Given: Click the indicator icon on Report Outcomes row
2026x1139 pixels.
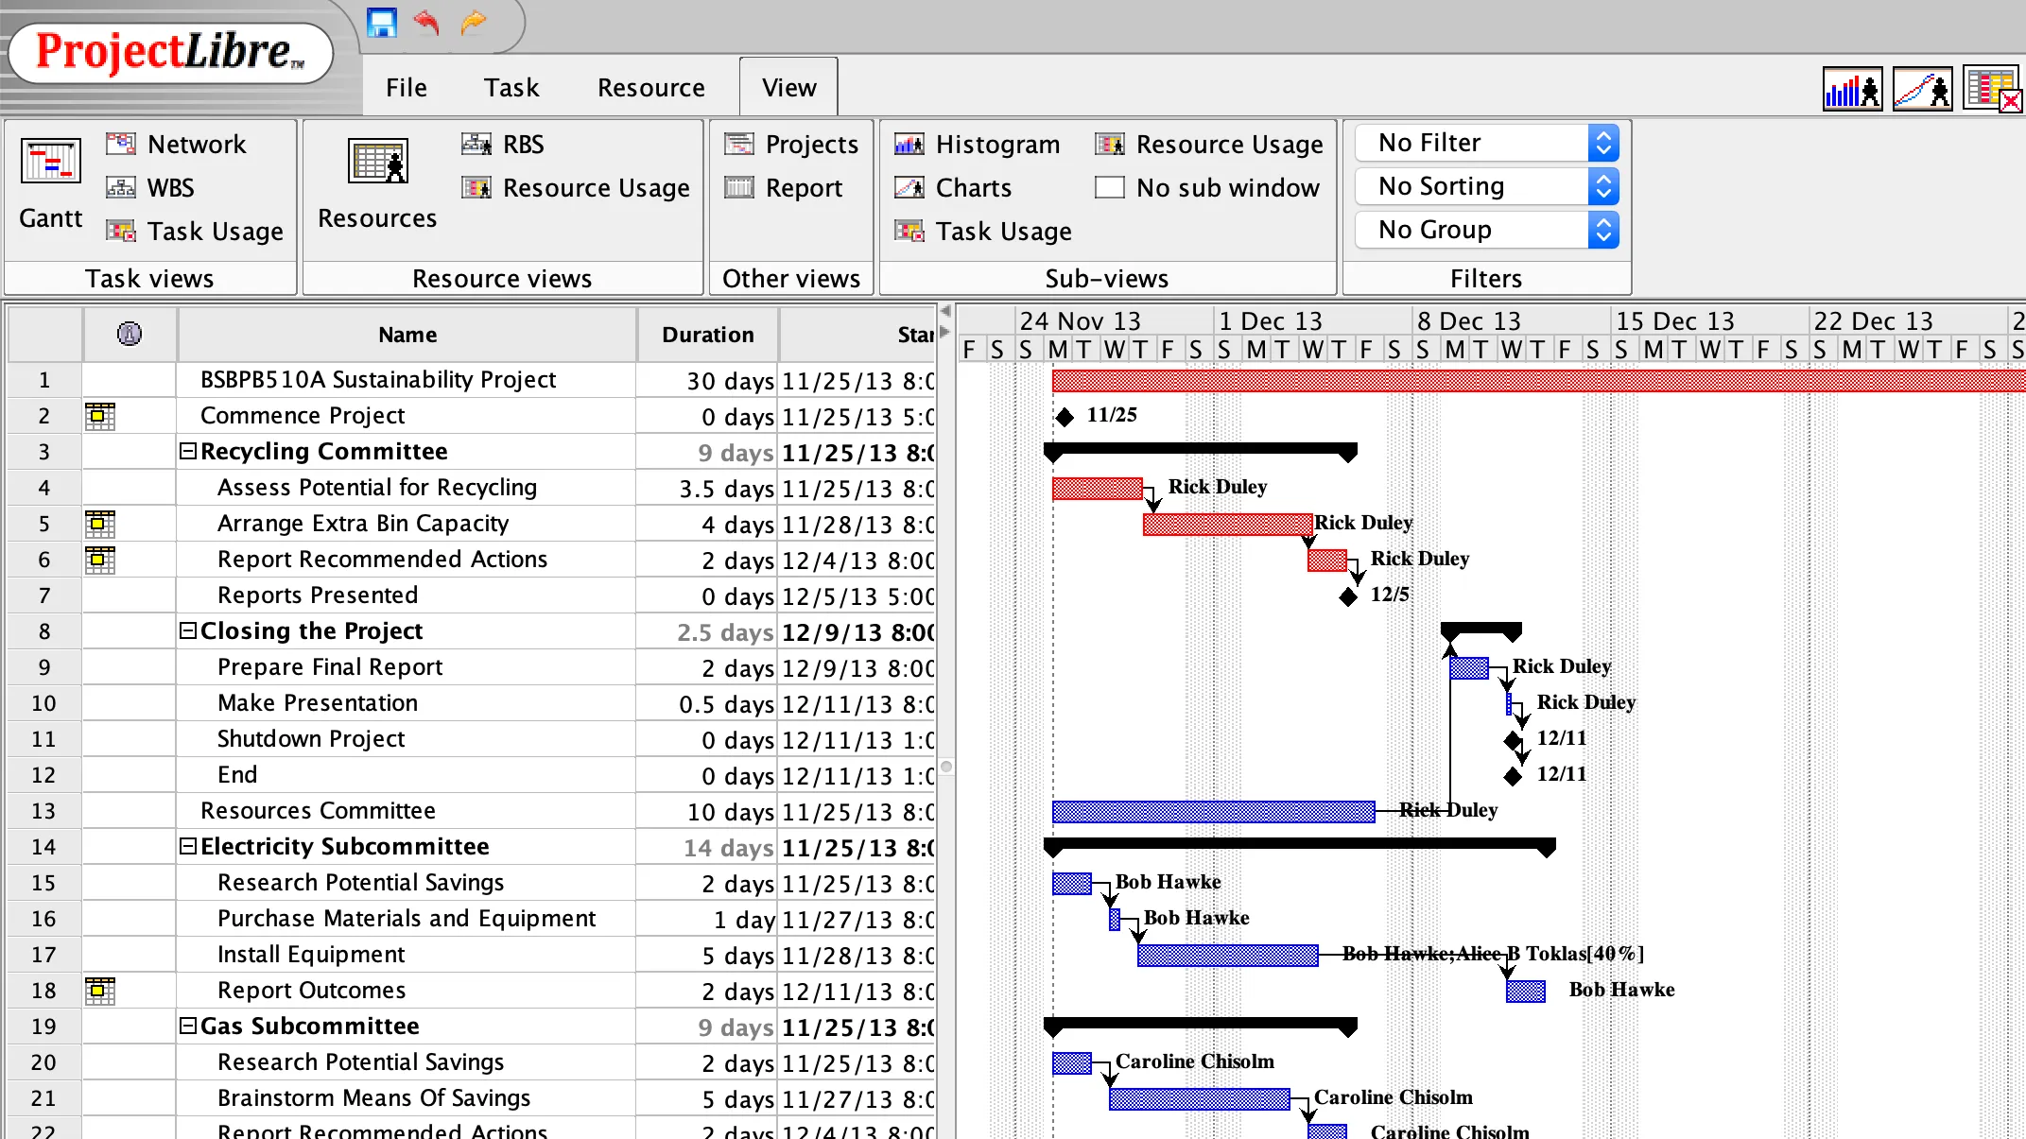Looking at the screenshot, I should pos(98,990).
